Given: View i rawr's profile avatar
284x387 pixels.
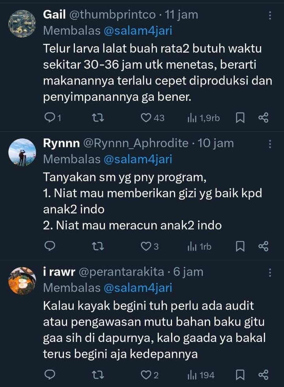Looking at the screenshot, I should pos(22,281).
